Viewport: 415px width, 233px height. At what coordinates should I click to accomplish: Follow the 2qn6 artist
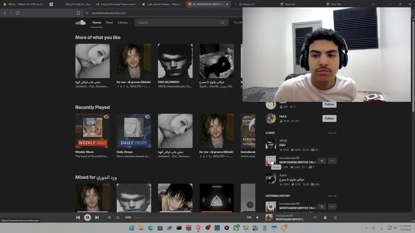pyautogui.click(x=329, y=104)
